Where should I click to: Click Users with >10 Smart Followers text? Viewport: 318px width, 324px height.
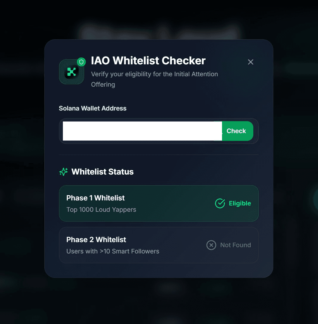(113, 251)
